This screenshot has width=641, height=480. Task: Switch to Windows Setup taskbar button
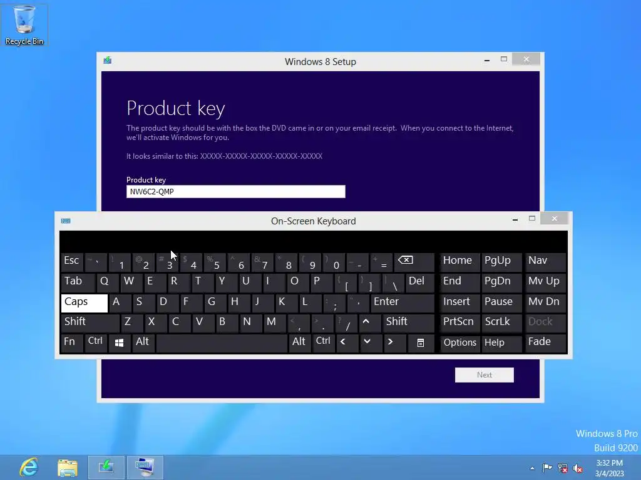tap(106, 467)
